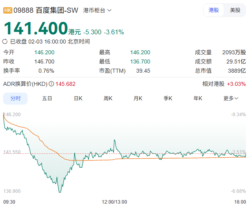Click the chart's middle axis label 141.550
The width and height of the screenshot is (250, 210).
pos(12,152)
